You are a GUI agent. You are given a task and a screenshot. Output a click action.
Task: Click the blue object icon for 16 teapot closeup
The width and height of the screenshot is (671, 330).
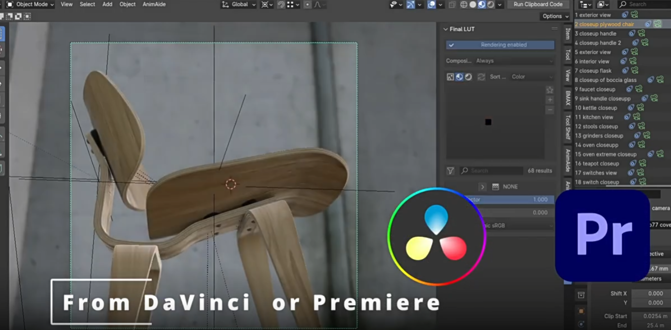coord(633,164)
